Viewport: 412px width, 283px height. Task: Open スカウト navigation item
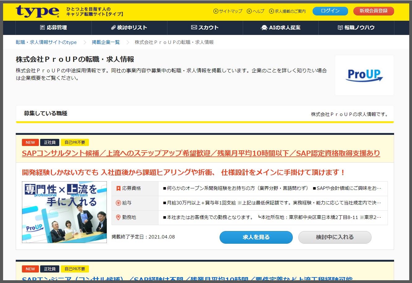coord(205,28)
